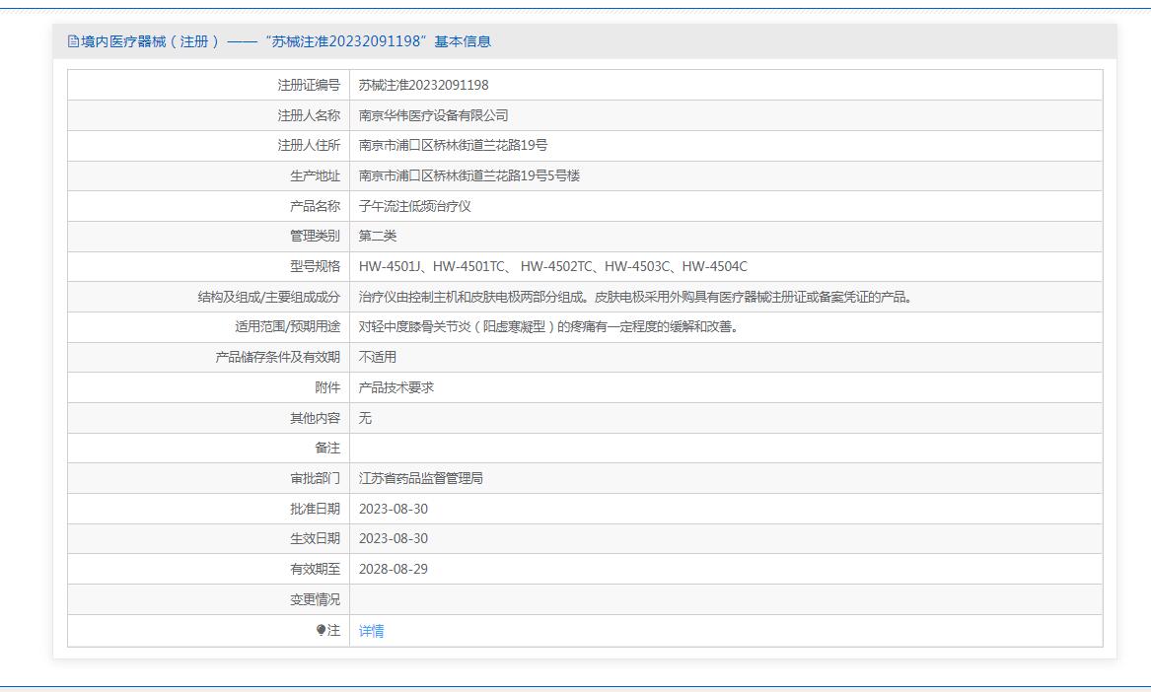Click the 有效期至 row label

coord(315,570)
